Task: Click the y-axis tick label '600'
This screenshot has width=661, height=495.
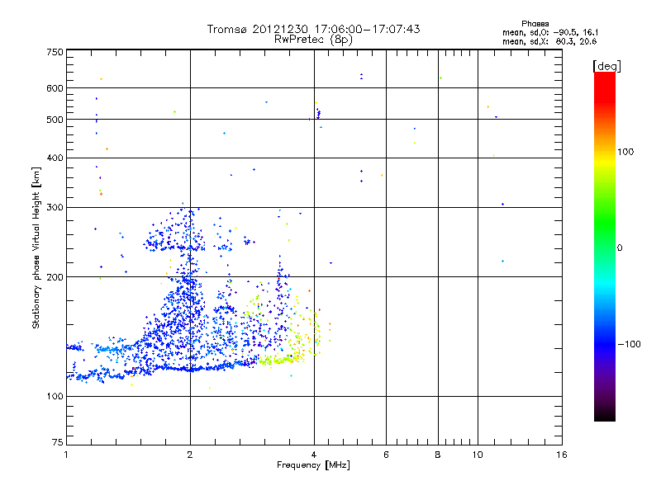Action: tap(55, 88)
